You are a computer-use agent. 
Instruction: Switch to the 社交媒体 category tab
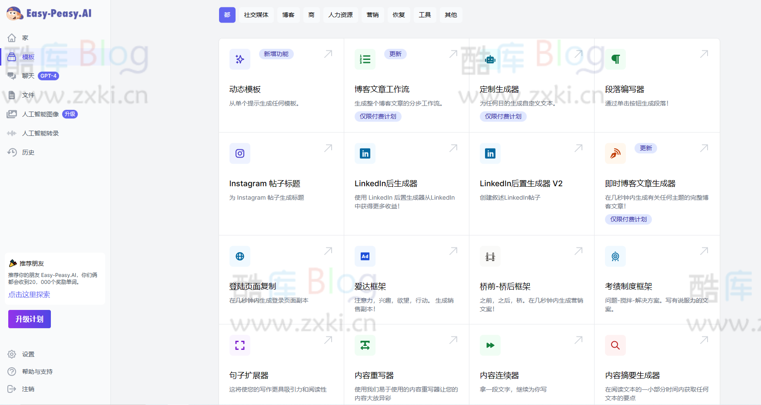point(256,15)
